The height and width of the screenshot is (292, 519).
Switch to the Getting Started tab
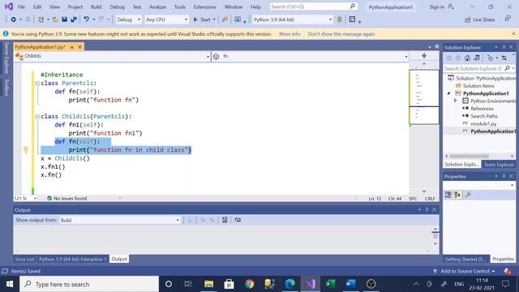(465, 259)
